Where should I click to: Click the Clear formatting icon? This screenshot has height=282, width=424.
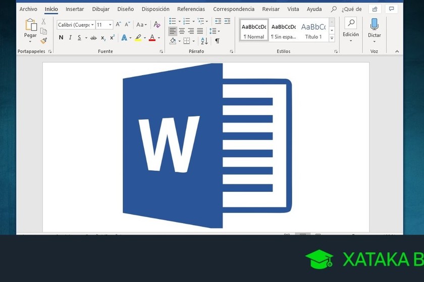pyautogui.click(x=157, y=25)
